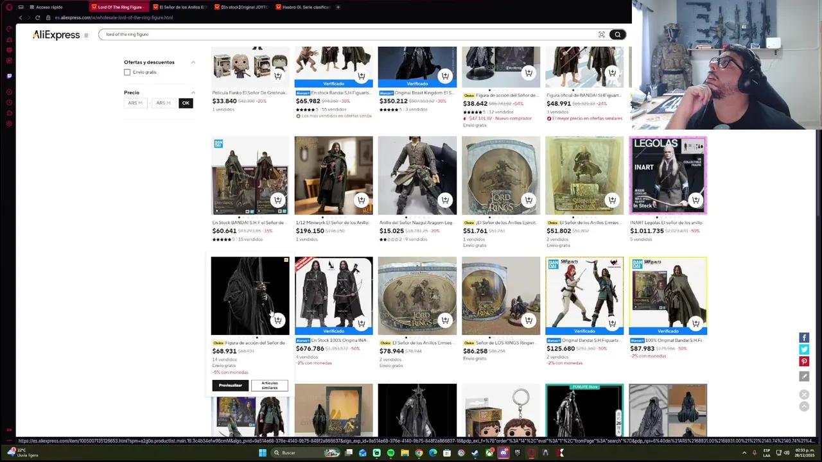Add the $15.025 Nazgul ring item to cart
The image size is (822, 462).
click(x=445, y=200)
